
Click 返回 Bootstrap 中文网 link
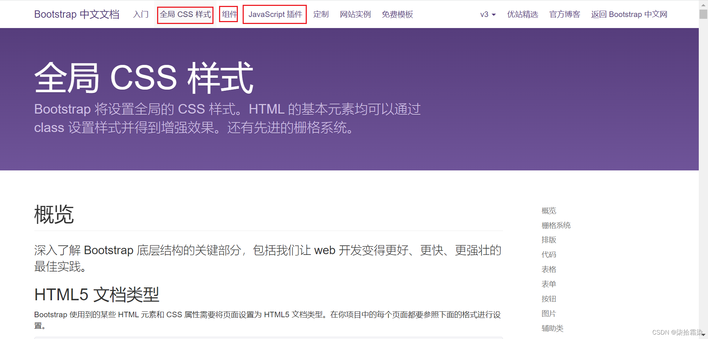[629, 14]
